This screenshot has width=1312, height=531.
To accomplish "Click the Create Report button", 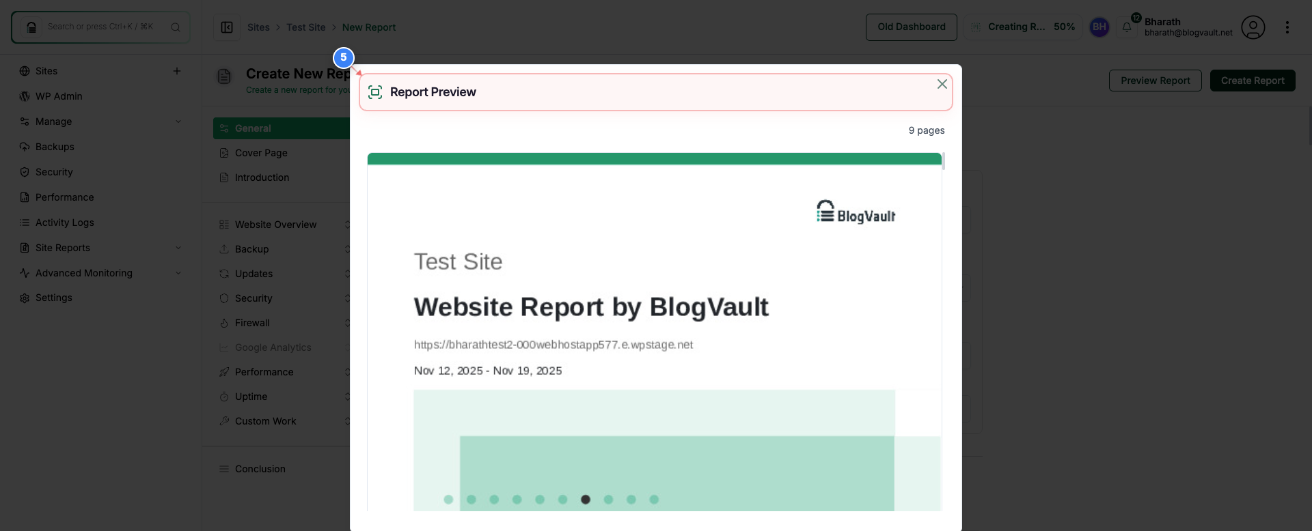I will 1253,81.
